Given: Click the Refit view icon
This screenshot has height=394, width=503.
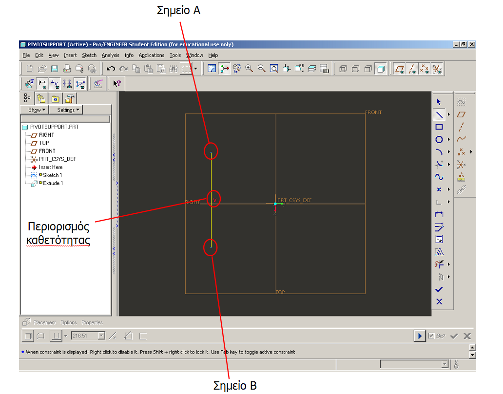Looking at the screenshot, I should (x=274, y=69).
